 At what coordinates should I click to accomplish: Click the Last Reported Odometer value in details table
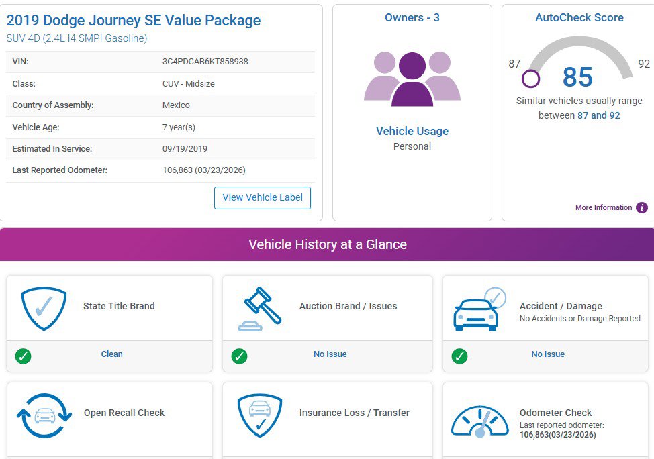[x=204, y=170]
